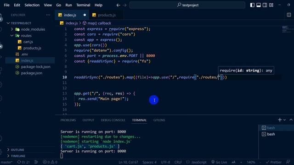Start Go Live server
The image size is (294, 165).
point(219,162)
